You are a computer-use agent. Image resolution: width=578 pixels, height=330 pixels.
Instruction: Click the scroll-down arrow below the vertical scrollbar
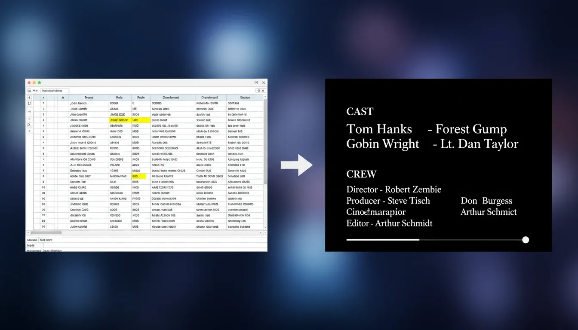tap(265, 228)
